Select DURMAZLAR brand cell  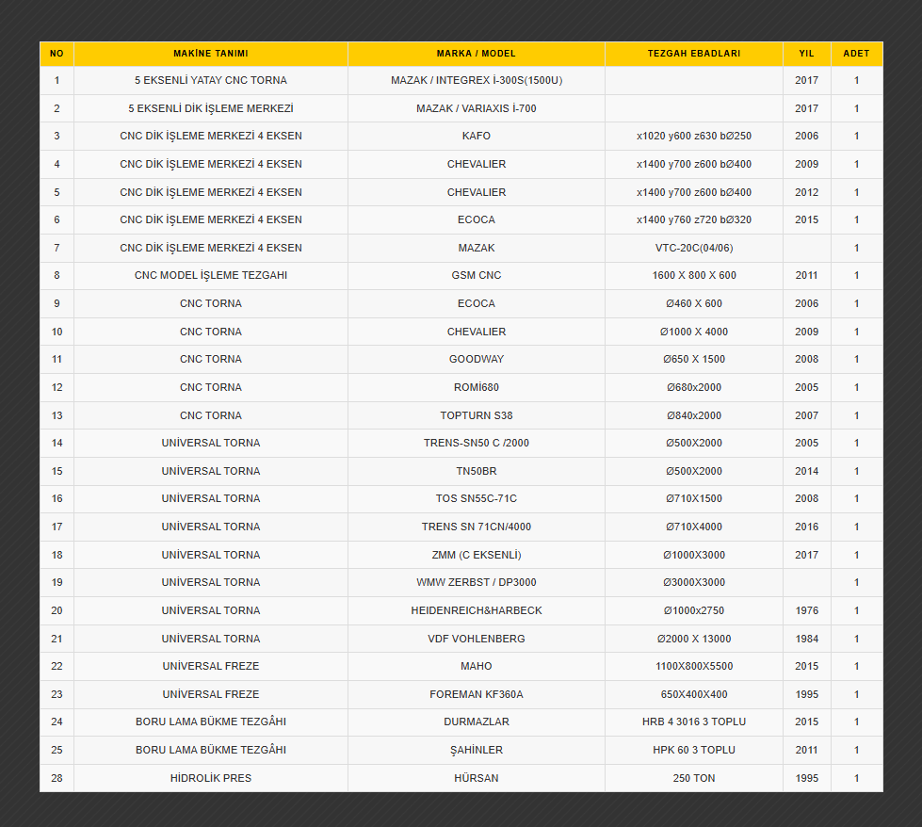click(477, 722)
